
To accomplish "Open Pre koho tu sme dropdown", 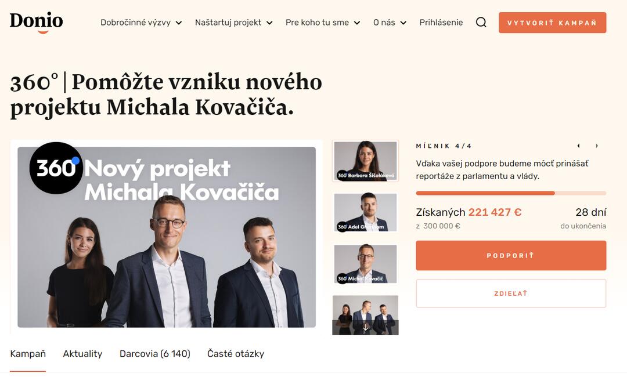I will click(x=323, y=23).
